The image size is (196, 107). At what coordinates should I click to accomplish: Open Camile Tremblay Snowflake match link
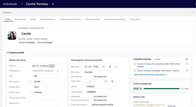tap(144, 71)
